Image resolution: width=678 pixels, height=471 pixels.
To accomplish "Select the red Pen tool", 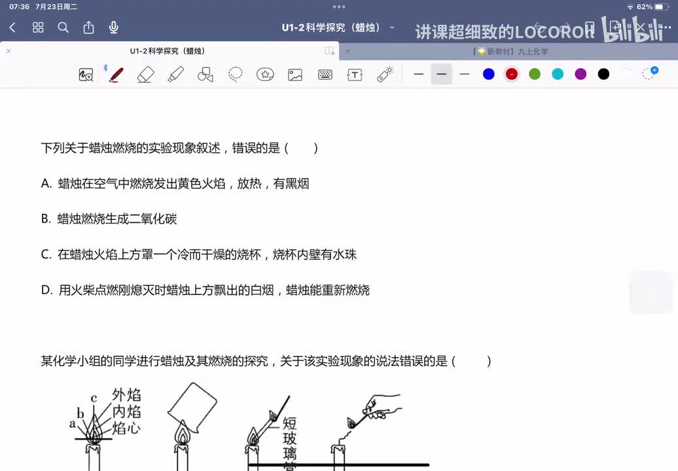I will click(116, 75).
